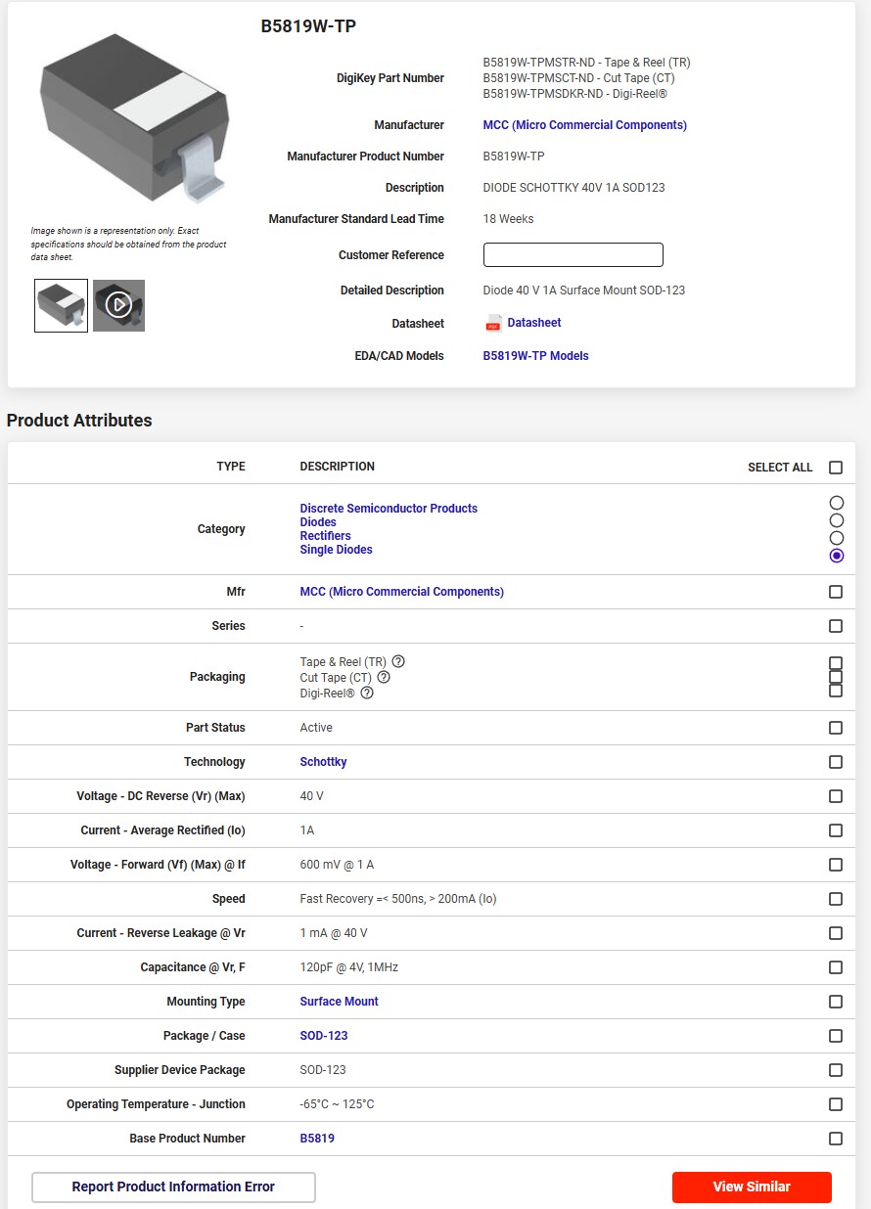The width and height of the screenshot is (871, 1209).
Task: Click the 600 mV @ 1 A value
Action: click(x=337, y=865)
